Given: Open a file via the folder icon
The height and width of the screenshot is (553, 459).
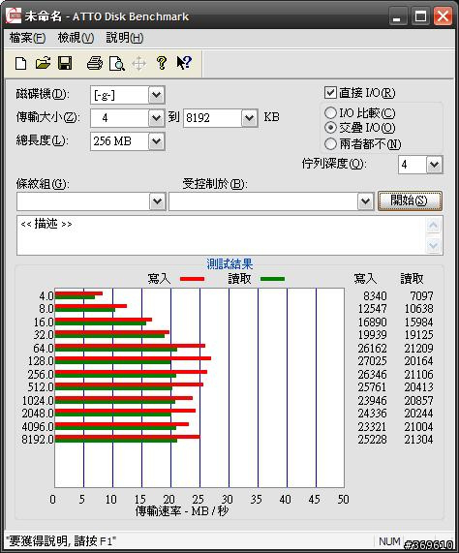Looking at the screenshot, I should point(43,64).
